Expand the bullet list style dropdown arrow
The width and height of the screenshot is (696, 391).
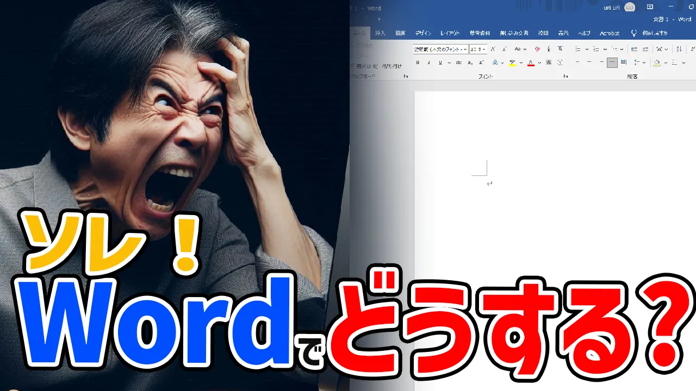pos(587,49)
